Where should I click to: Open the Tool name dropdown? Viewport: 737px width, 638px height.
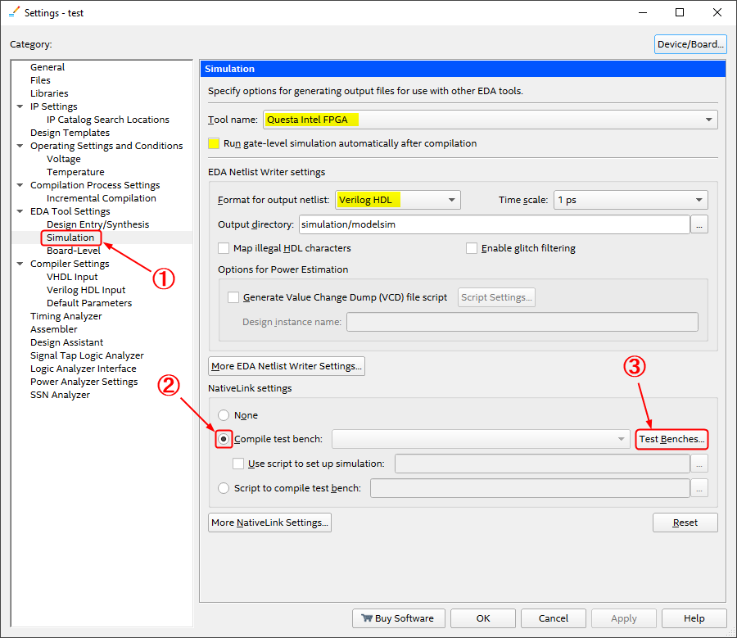(x=708, y=120)
